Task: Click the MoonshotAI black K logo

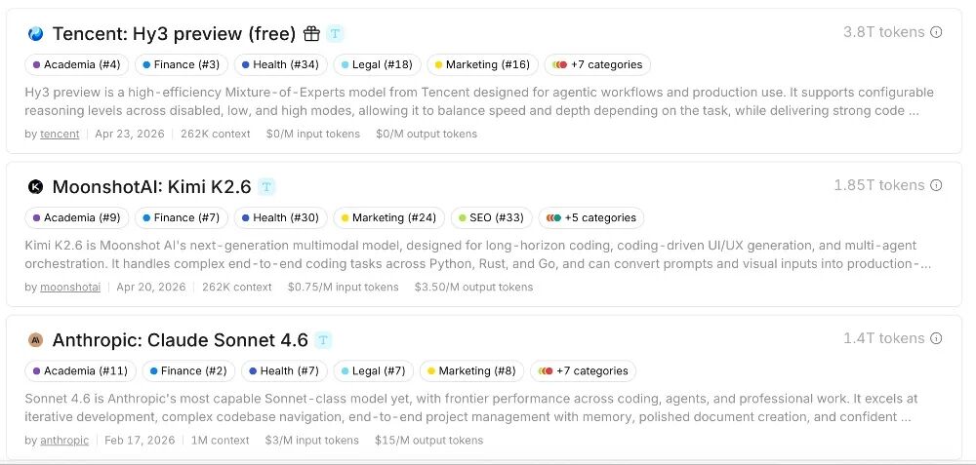Action: 35,186
